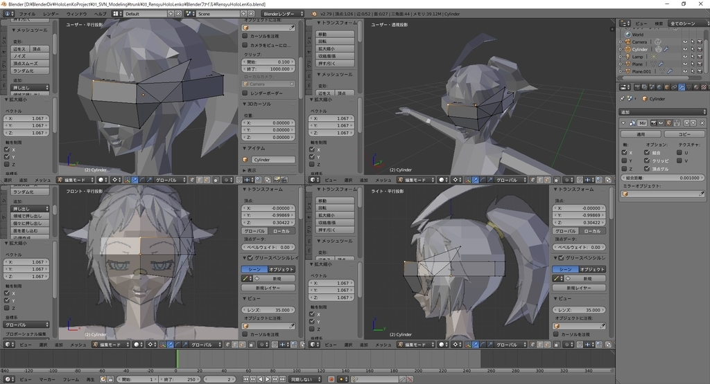Delete the Default screen layout

tap(178, 14)
